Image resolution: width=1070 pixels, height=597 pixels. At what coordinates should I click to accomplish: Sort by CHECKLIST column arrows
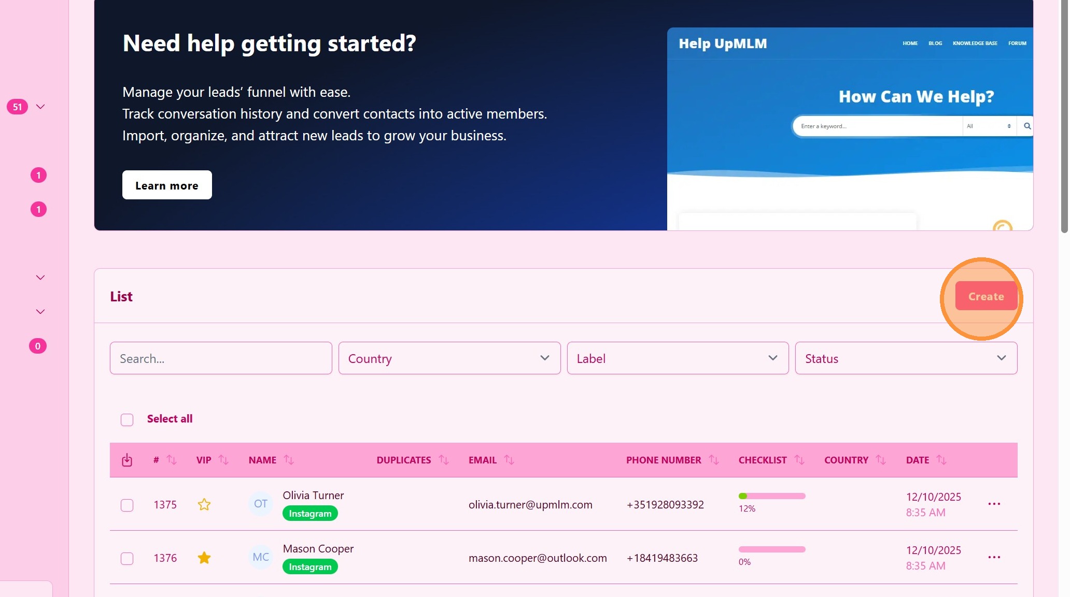pyautogui.click(x=799, y=460)
